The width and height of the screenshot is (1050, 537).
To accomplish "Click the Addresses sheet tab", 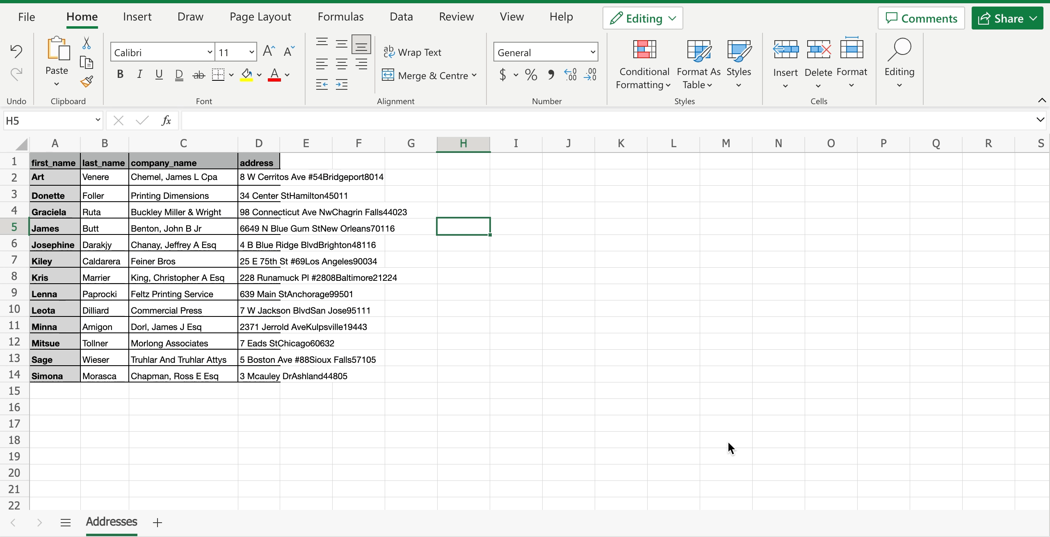I will point(111,521).
